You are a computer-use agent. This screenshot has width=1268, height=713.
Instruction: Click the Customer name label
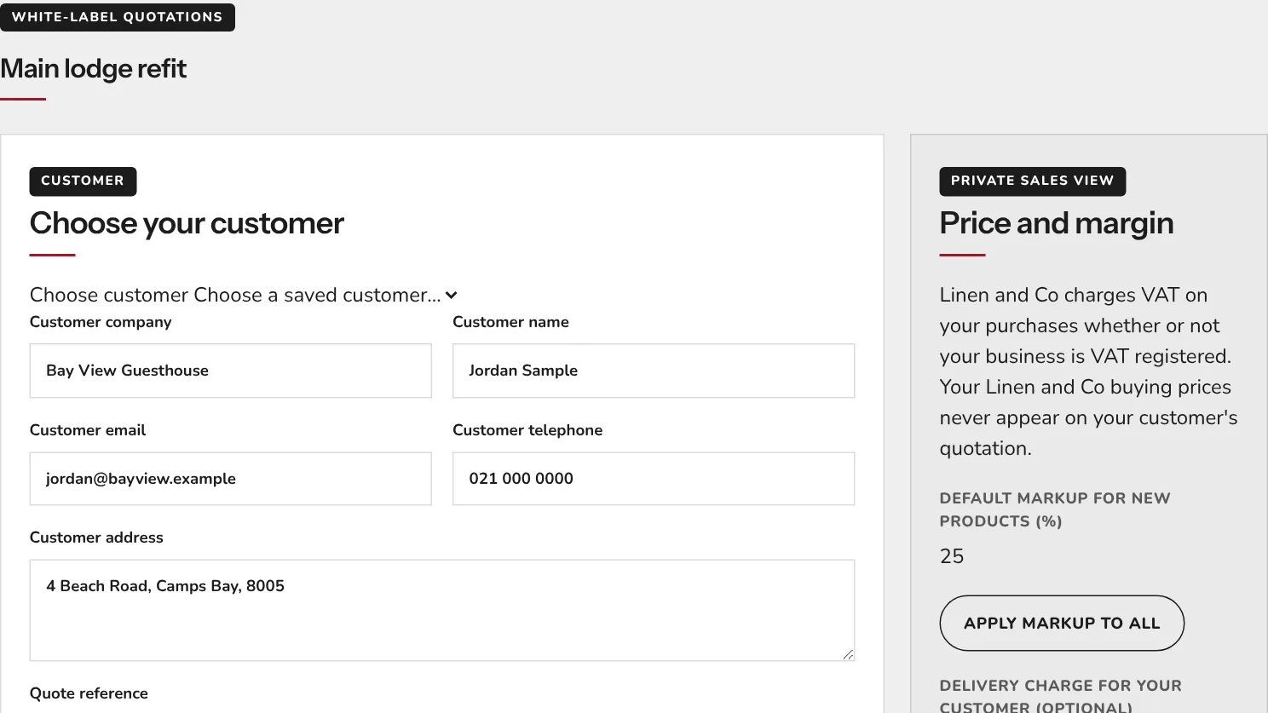click(510, 322)
